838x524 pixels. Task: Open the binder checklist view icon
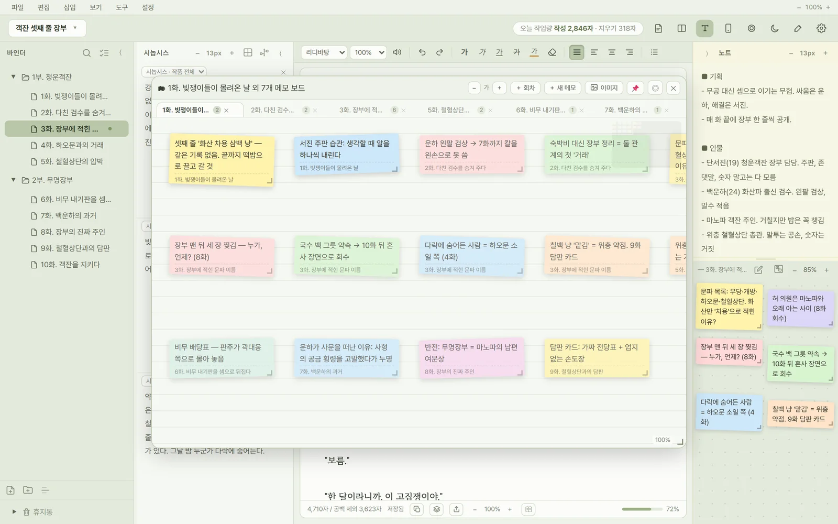pyautogui.click(x=104, y=53)
